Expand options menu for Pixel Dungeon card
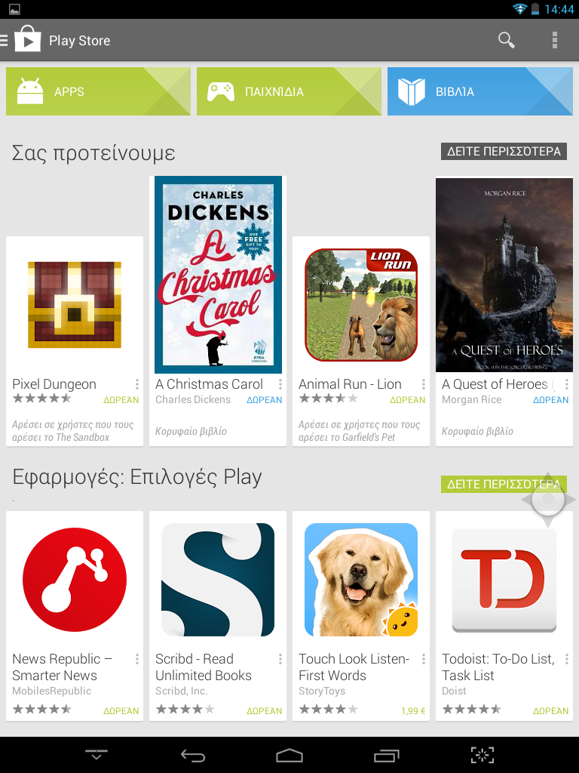Screen dimensions: 579x773 (137, 384)
